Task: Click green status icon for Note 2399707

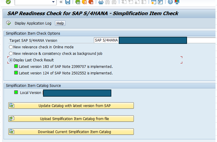Action: pos(16,66)
